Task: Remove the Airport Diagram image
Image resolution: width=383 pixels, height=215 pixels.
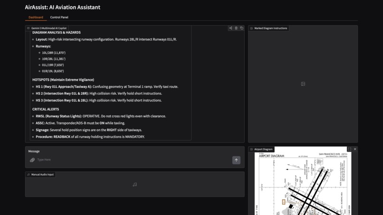Action: click(x=355, y=149)
